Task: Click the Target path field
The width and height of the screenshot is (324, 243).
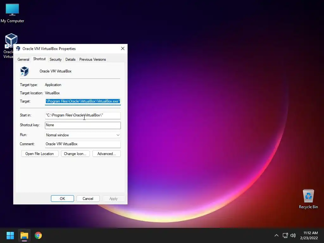Action: pyautogui.click(x=83, y=101)
